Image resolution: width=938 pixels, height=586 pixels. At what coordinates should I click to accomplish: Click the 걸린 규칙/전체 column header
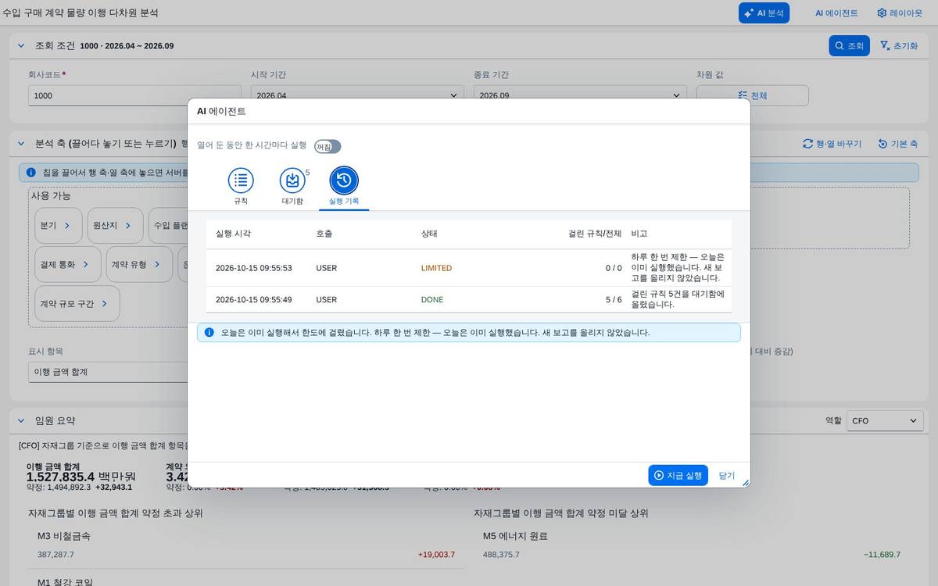pos(595,234)
